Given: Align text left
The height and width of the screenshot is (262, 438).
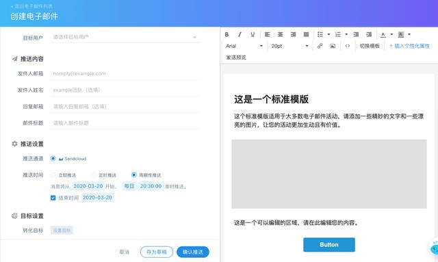Looking at the screenshot, I should [268, 34].
